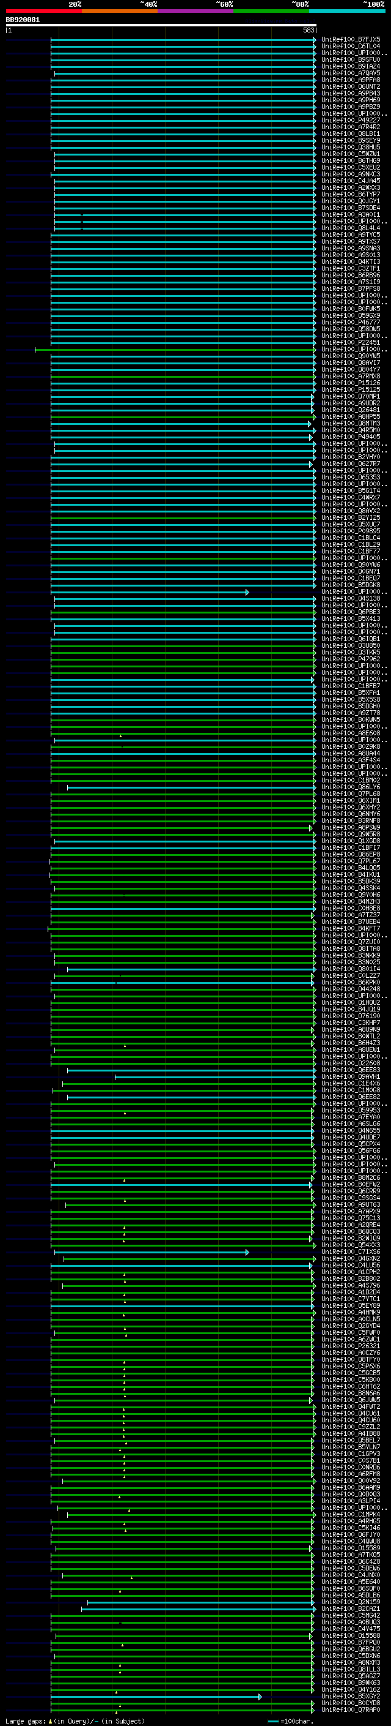Open hit UniRef100_C6TL04
The width and height of the screenshot is (391, 1726).
pyautogui.click(x=351, y=47)
